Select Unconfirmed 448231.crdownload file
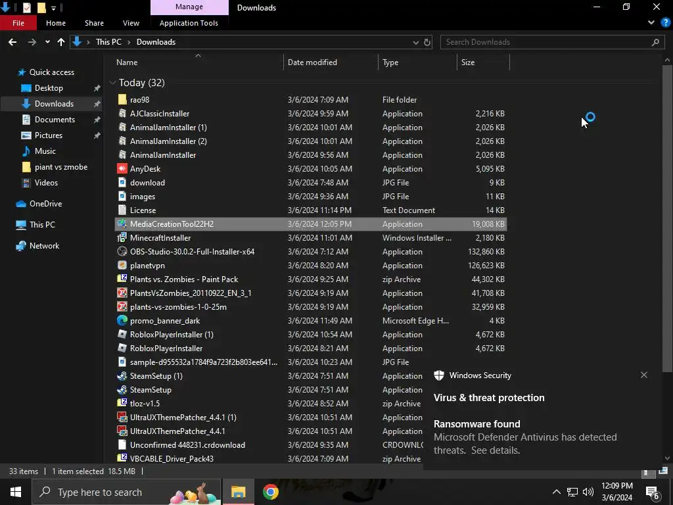The image size is (673, 505). coord(187,445)
